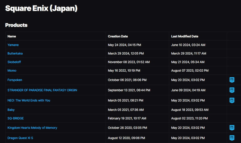Click Epic Games icon for NEO: The World Ends with You
Screen dimensions: 241x143
232,100
